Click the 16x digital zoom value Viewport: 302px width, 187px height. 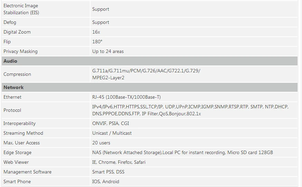click(96, 32)
